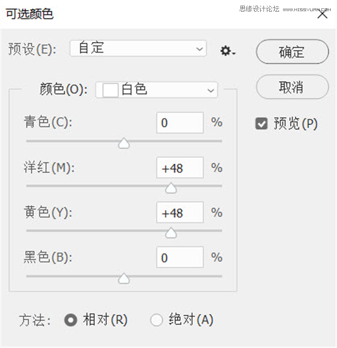Open the 预设(E) dropdown showing 自定
Viewport: 337px width, 348px height.
(x=138, y=48)
